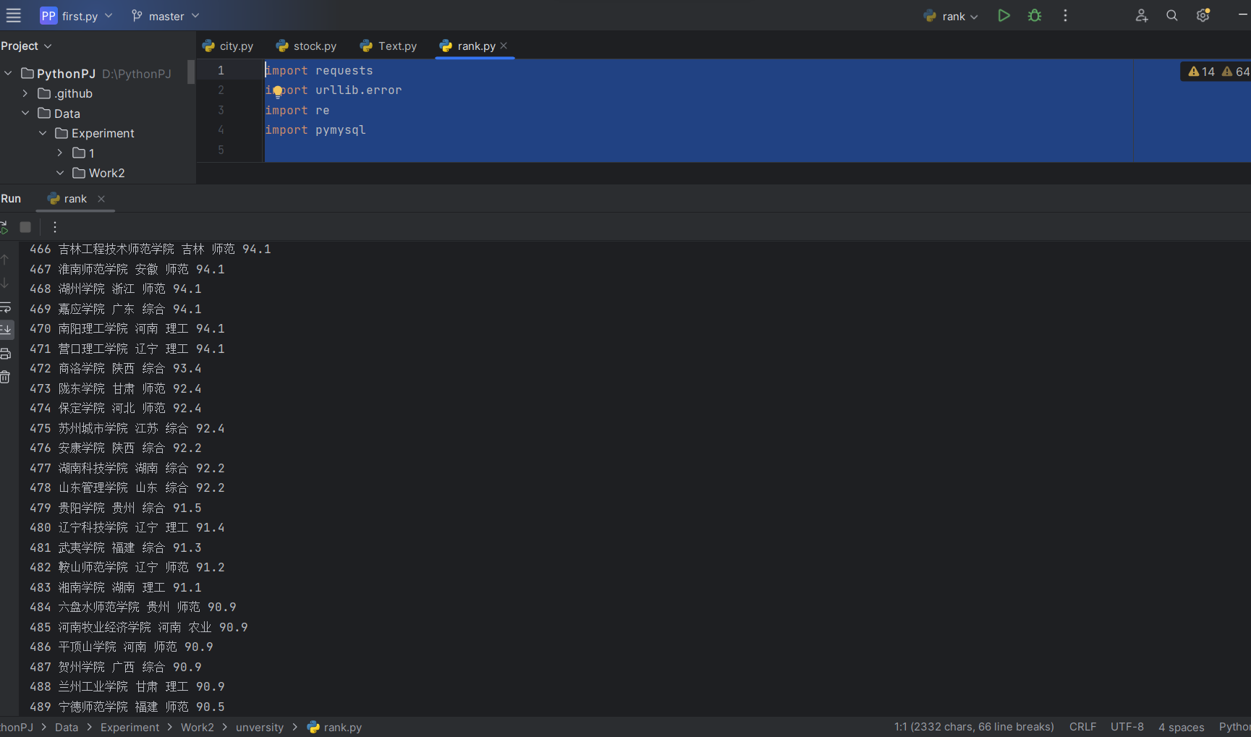Toggle soft-wrap in console output
Screen dimensions: 1251x737
(5, 307)
